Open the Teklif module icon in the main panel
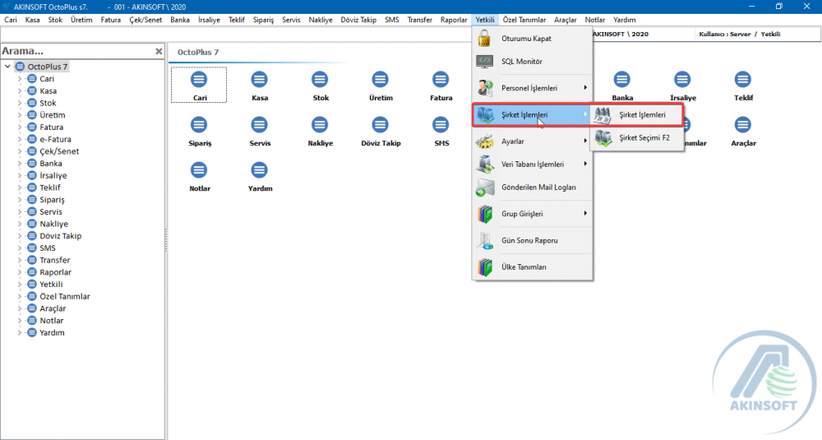This screenshot has height=440, width=822. 742,80
